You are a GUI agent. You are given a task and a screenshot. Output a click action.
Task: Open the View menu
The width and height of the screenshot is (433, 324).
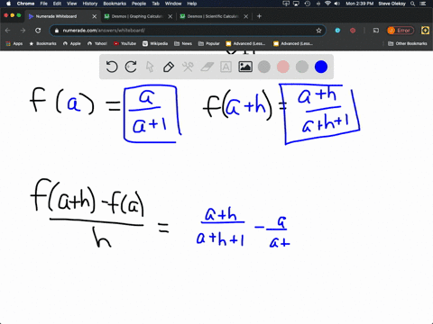[x=71, y=4]
